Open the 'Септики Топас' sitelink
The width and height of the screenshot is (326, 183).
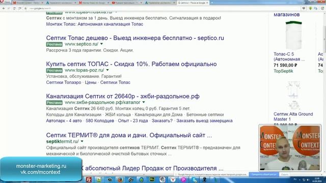point(115,82)
